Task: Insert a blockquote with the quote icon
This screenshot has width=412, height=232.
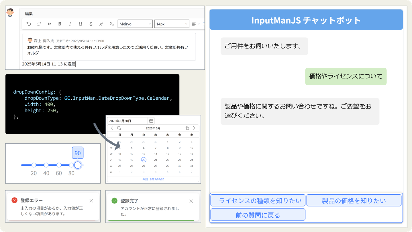Action: (49, 24)
